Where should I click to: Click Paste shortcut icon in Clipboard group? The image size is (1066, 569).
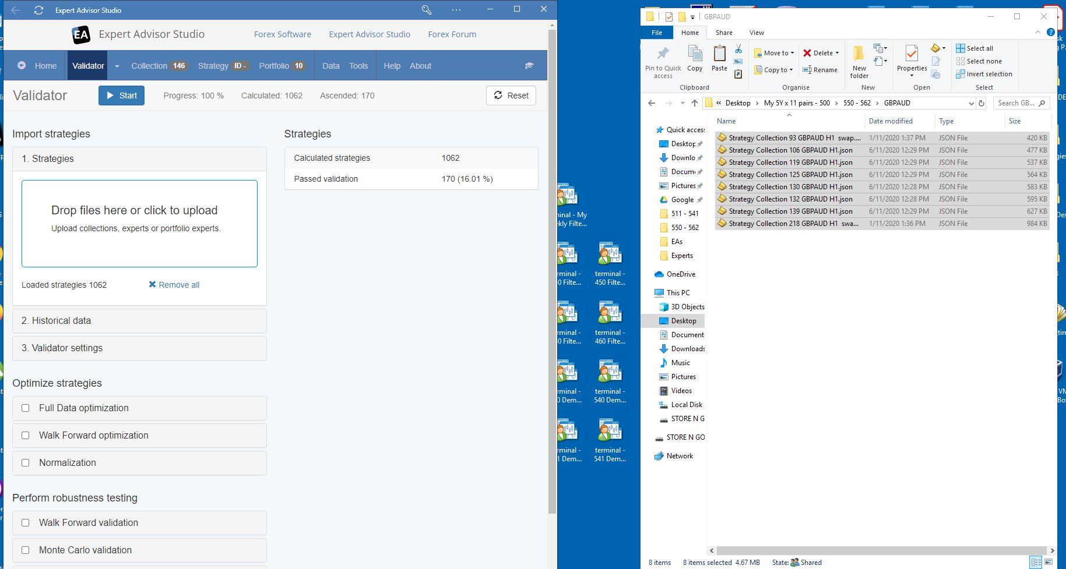[738, 74]
